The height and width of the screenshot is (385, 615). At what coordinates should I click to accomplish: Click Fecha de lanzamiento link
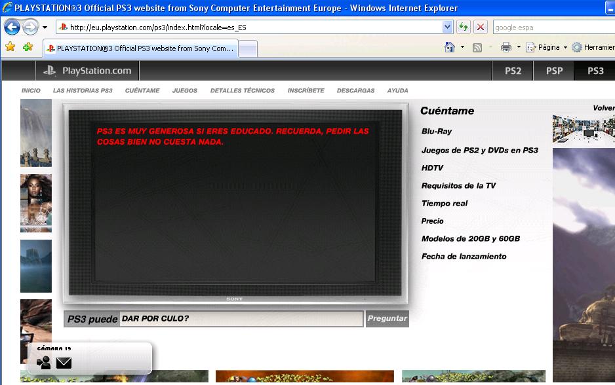pos(464,256)
